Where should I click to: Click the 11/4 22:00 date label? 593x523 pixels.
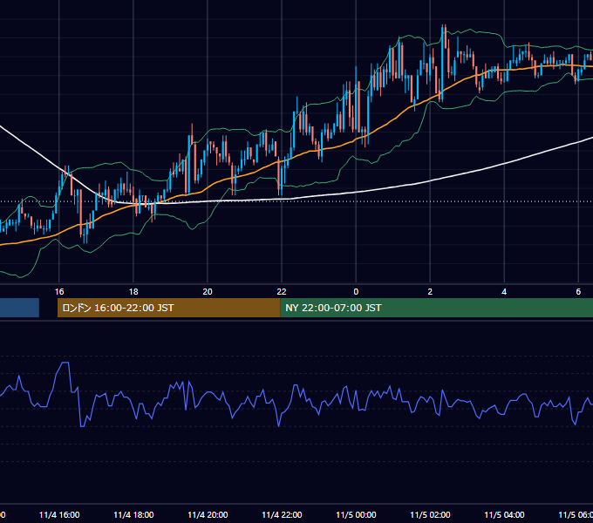[282, 515]
